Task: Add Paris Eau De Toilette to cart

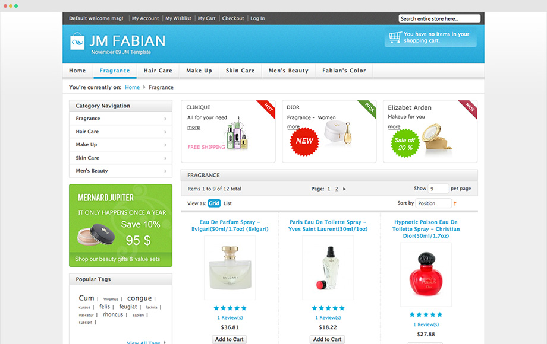Action: click(327, 339)
